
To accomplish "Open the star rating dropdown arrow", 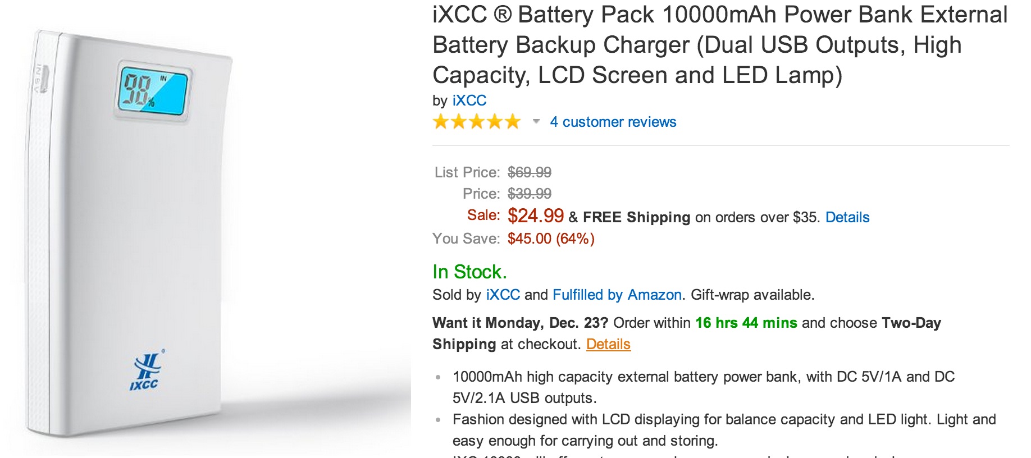I will point(535,121).
